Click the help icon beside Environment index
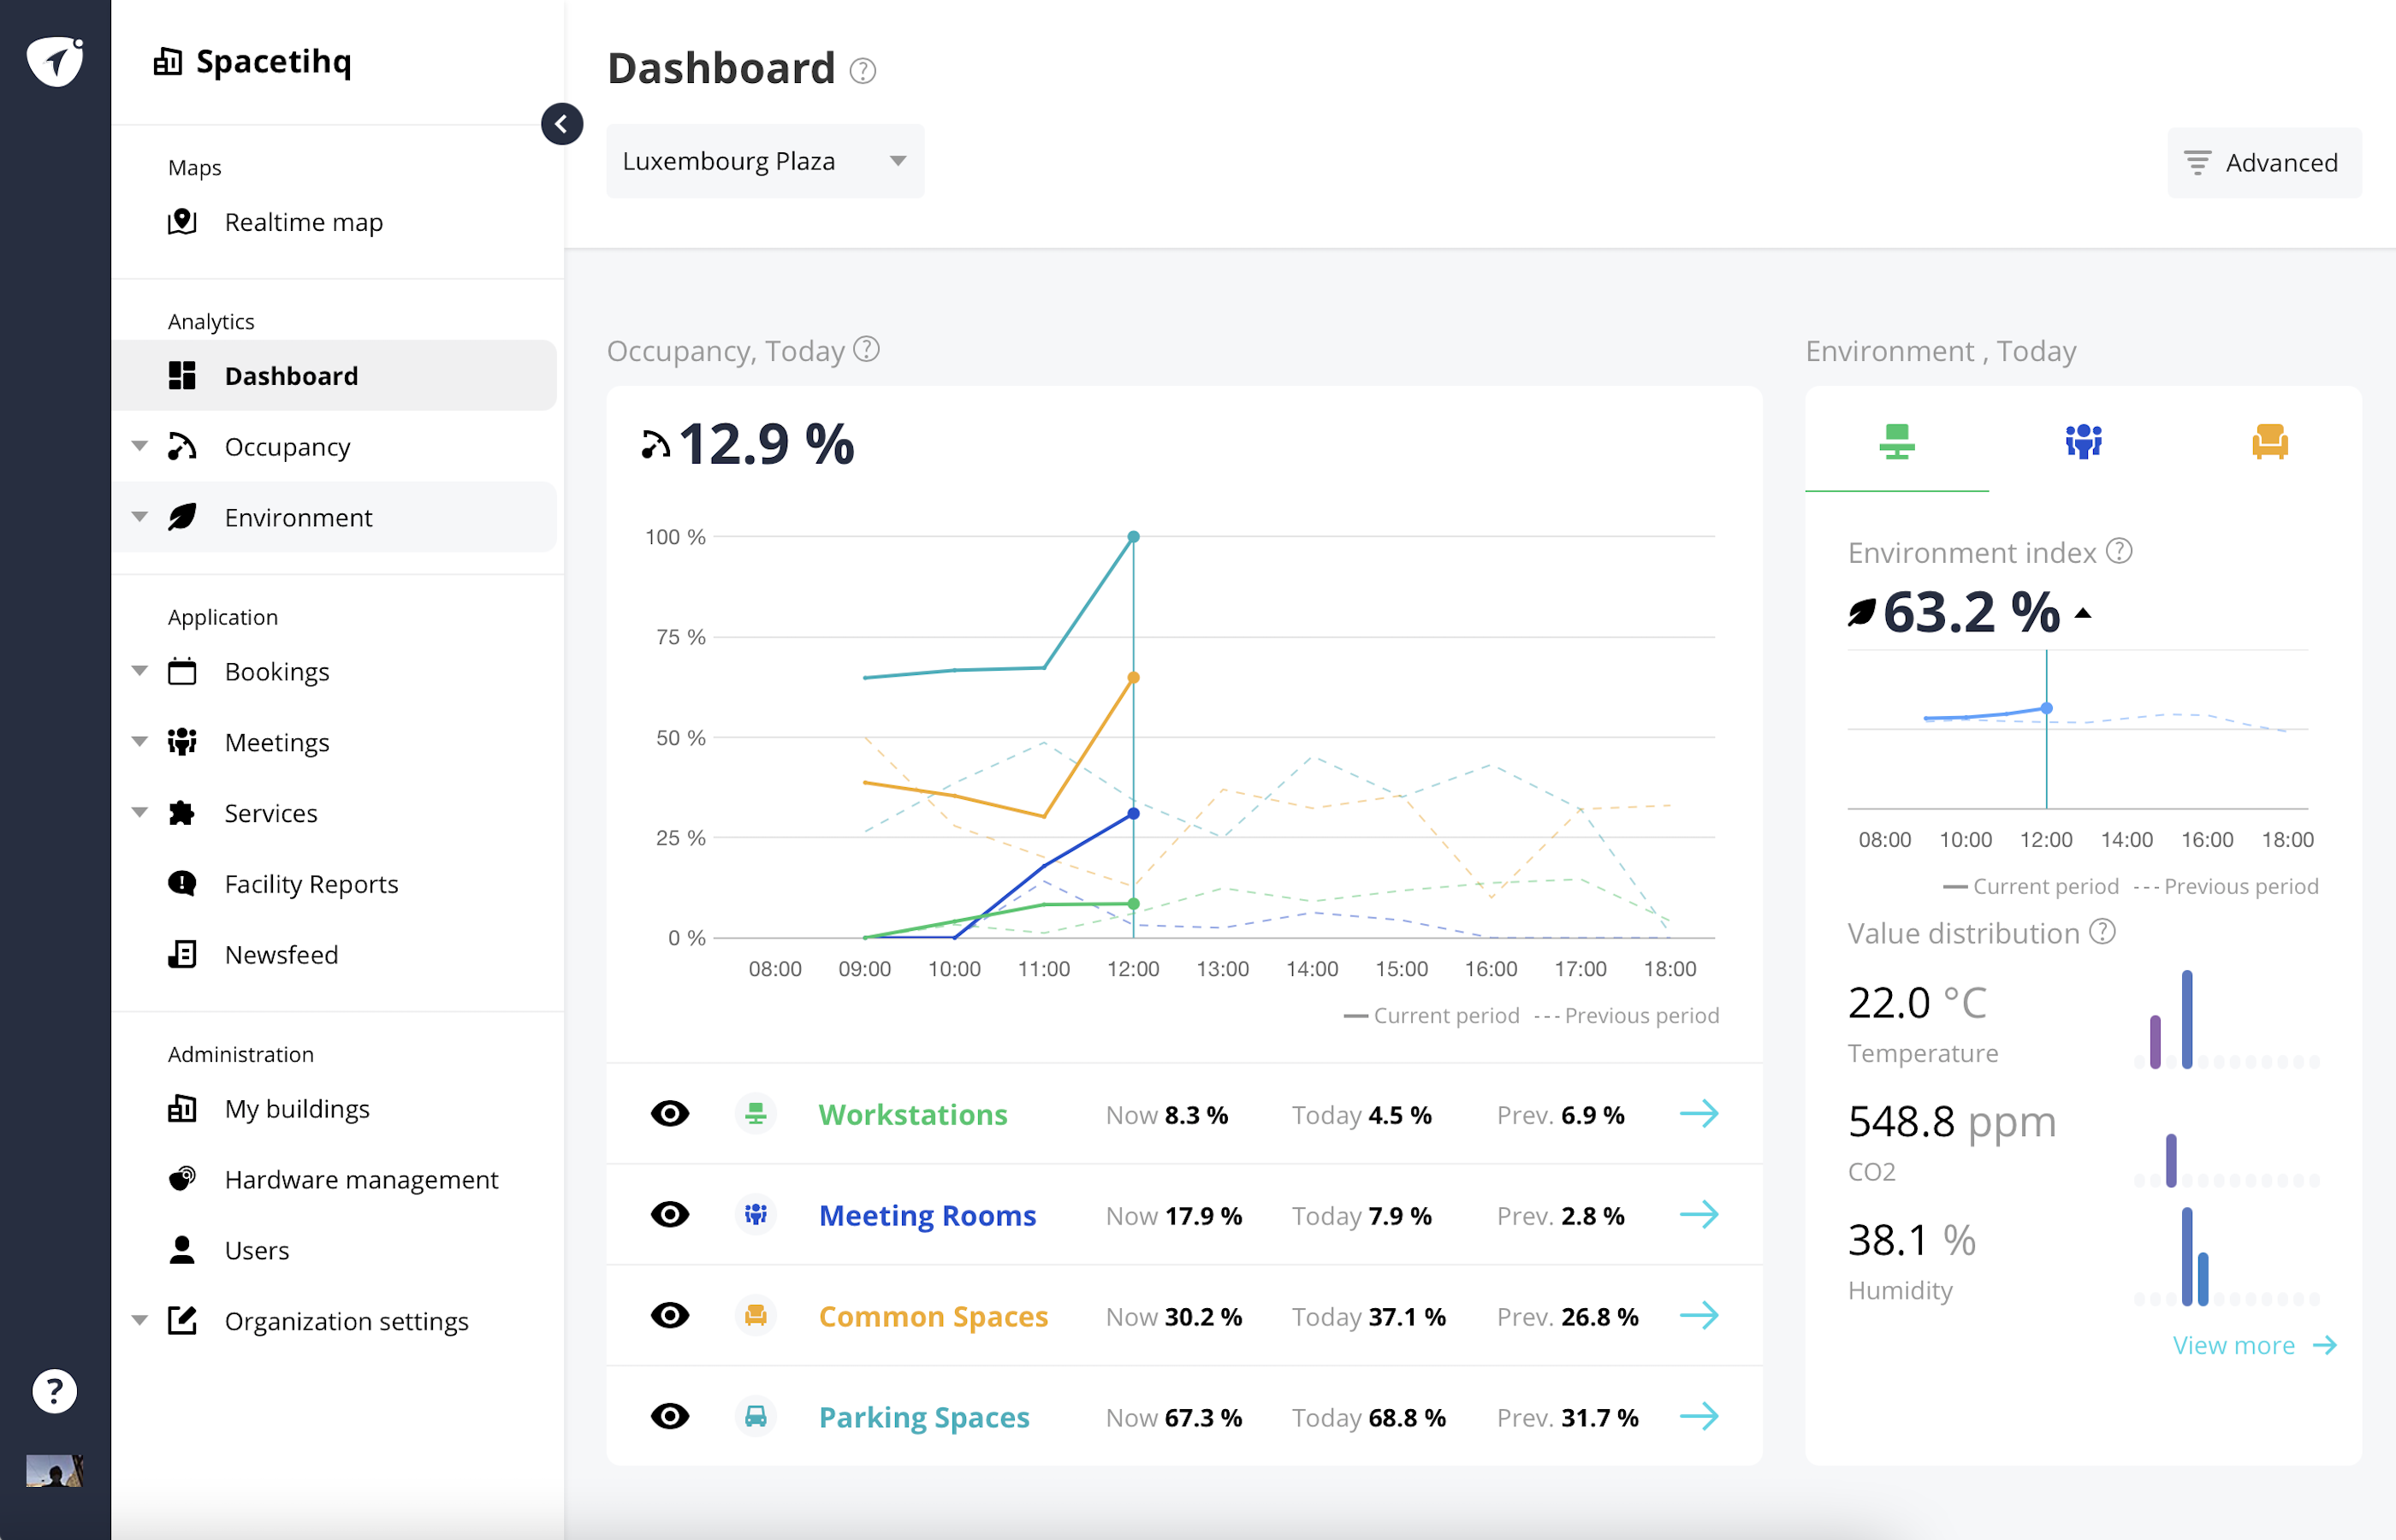Screen dimensions: 2396x1540 point(2119,551)
